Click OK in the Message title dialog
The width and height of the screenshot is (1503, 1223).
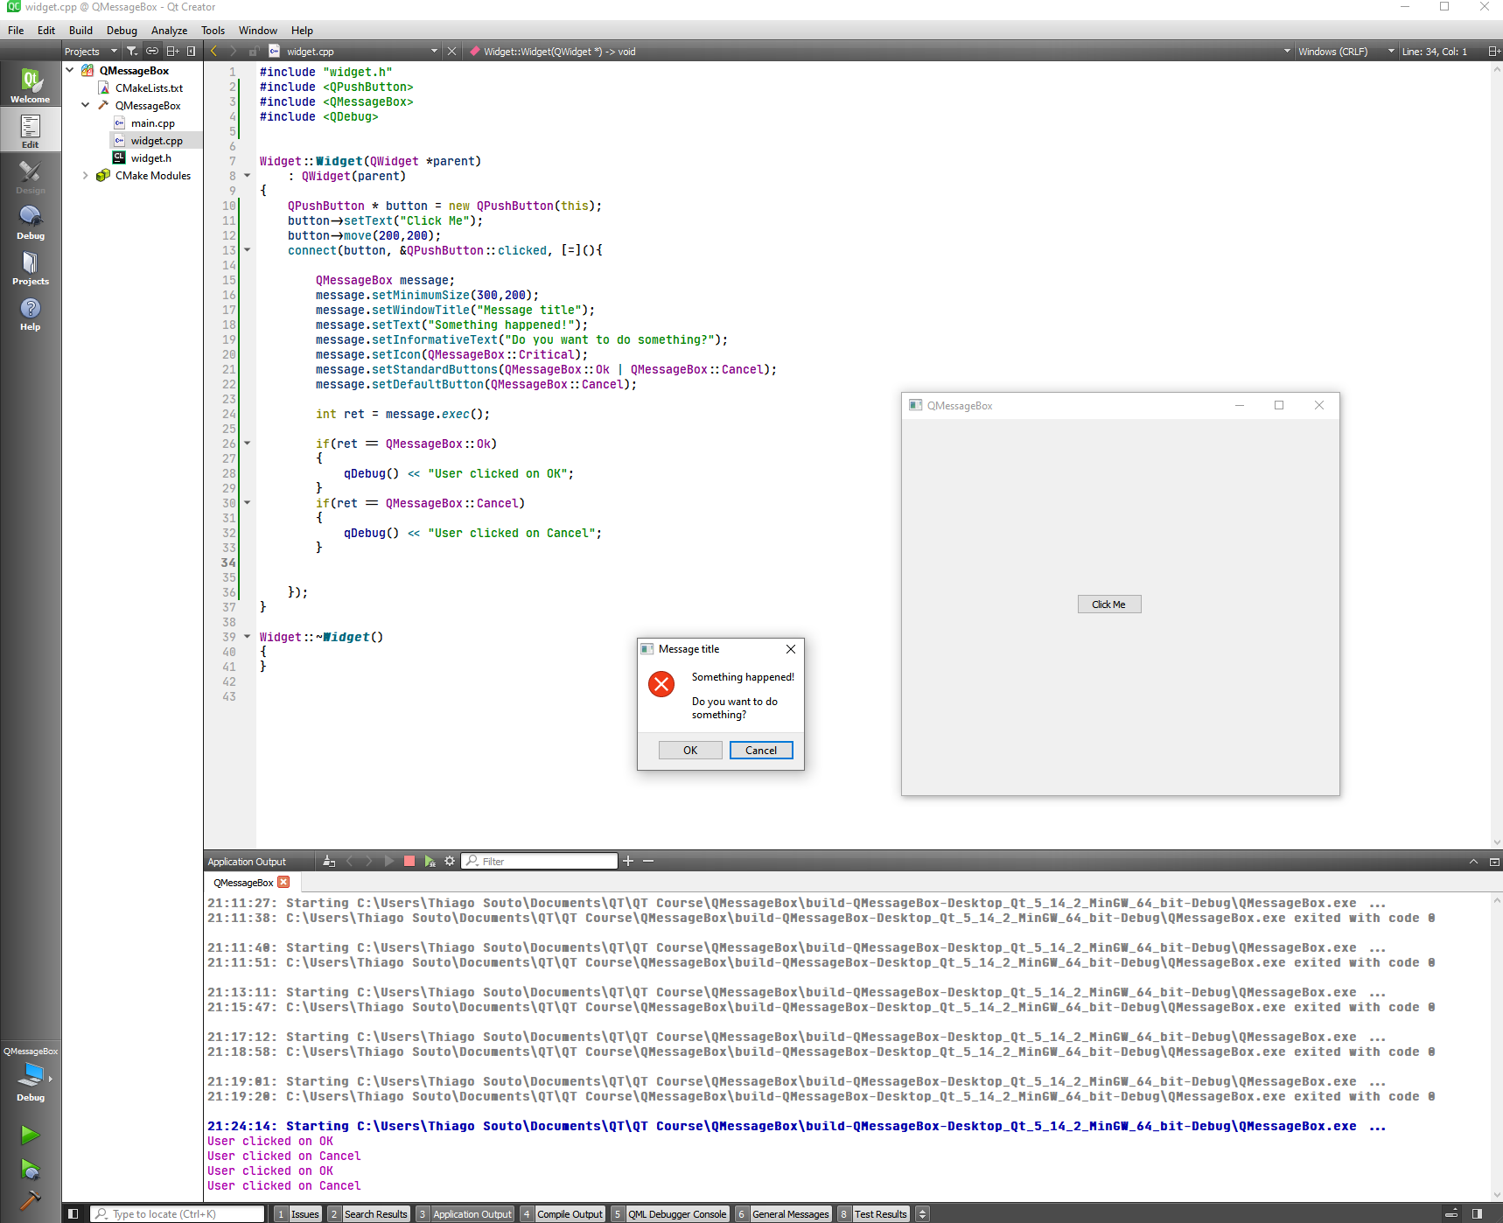pyautogui.click(x=690, y=750)
